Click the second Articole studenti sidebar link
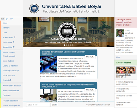 click(9, 56)
